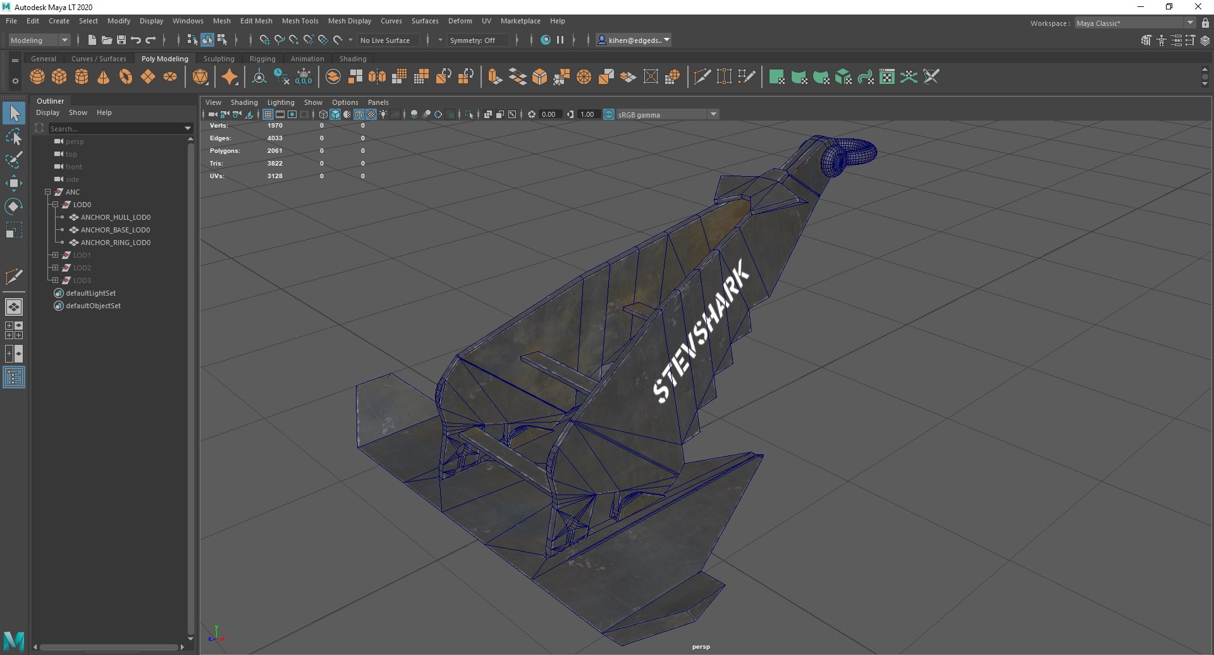
Task: Select the Rotate tool in toolbox
Action: coord(14,207)
